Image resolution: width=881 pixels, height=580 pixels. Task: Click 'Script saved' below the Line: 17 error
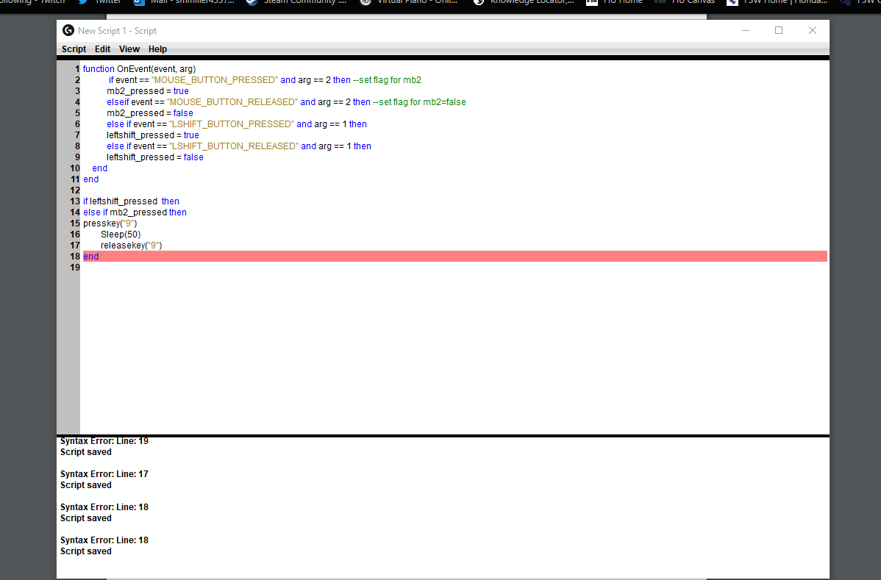point(86,485)
